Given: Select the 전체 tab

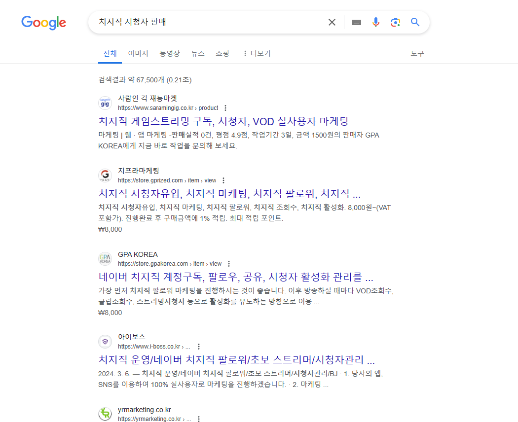Looking at the screenshot, I should click(110, 54).
